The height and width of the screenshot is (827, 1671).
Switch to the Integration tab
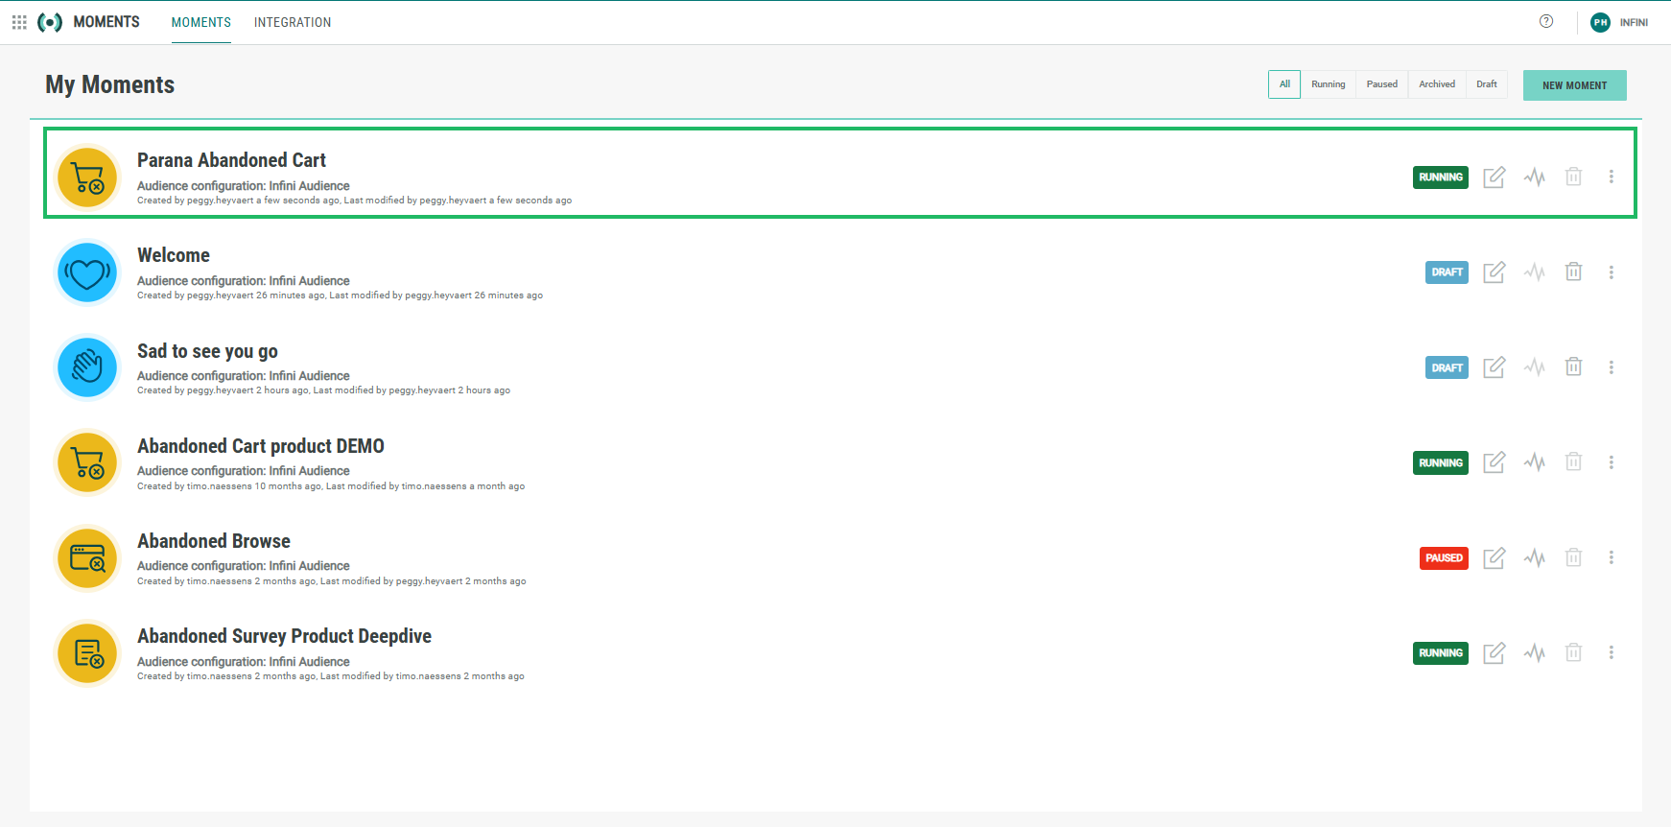292,22
